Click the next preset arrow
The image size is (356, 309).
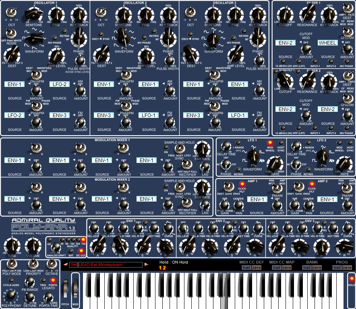[147, 264]
